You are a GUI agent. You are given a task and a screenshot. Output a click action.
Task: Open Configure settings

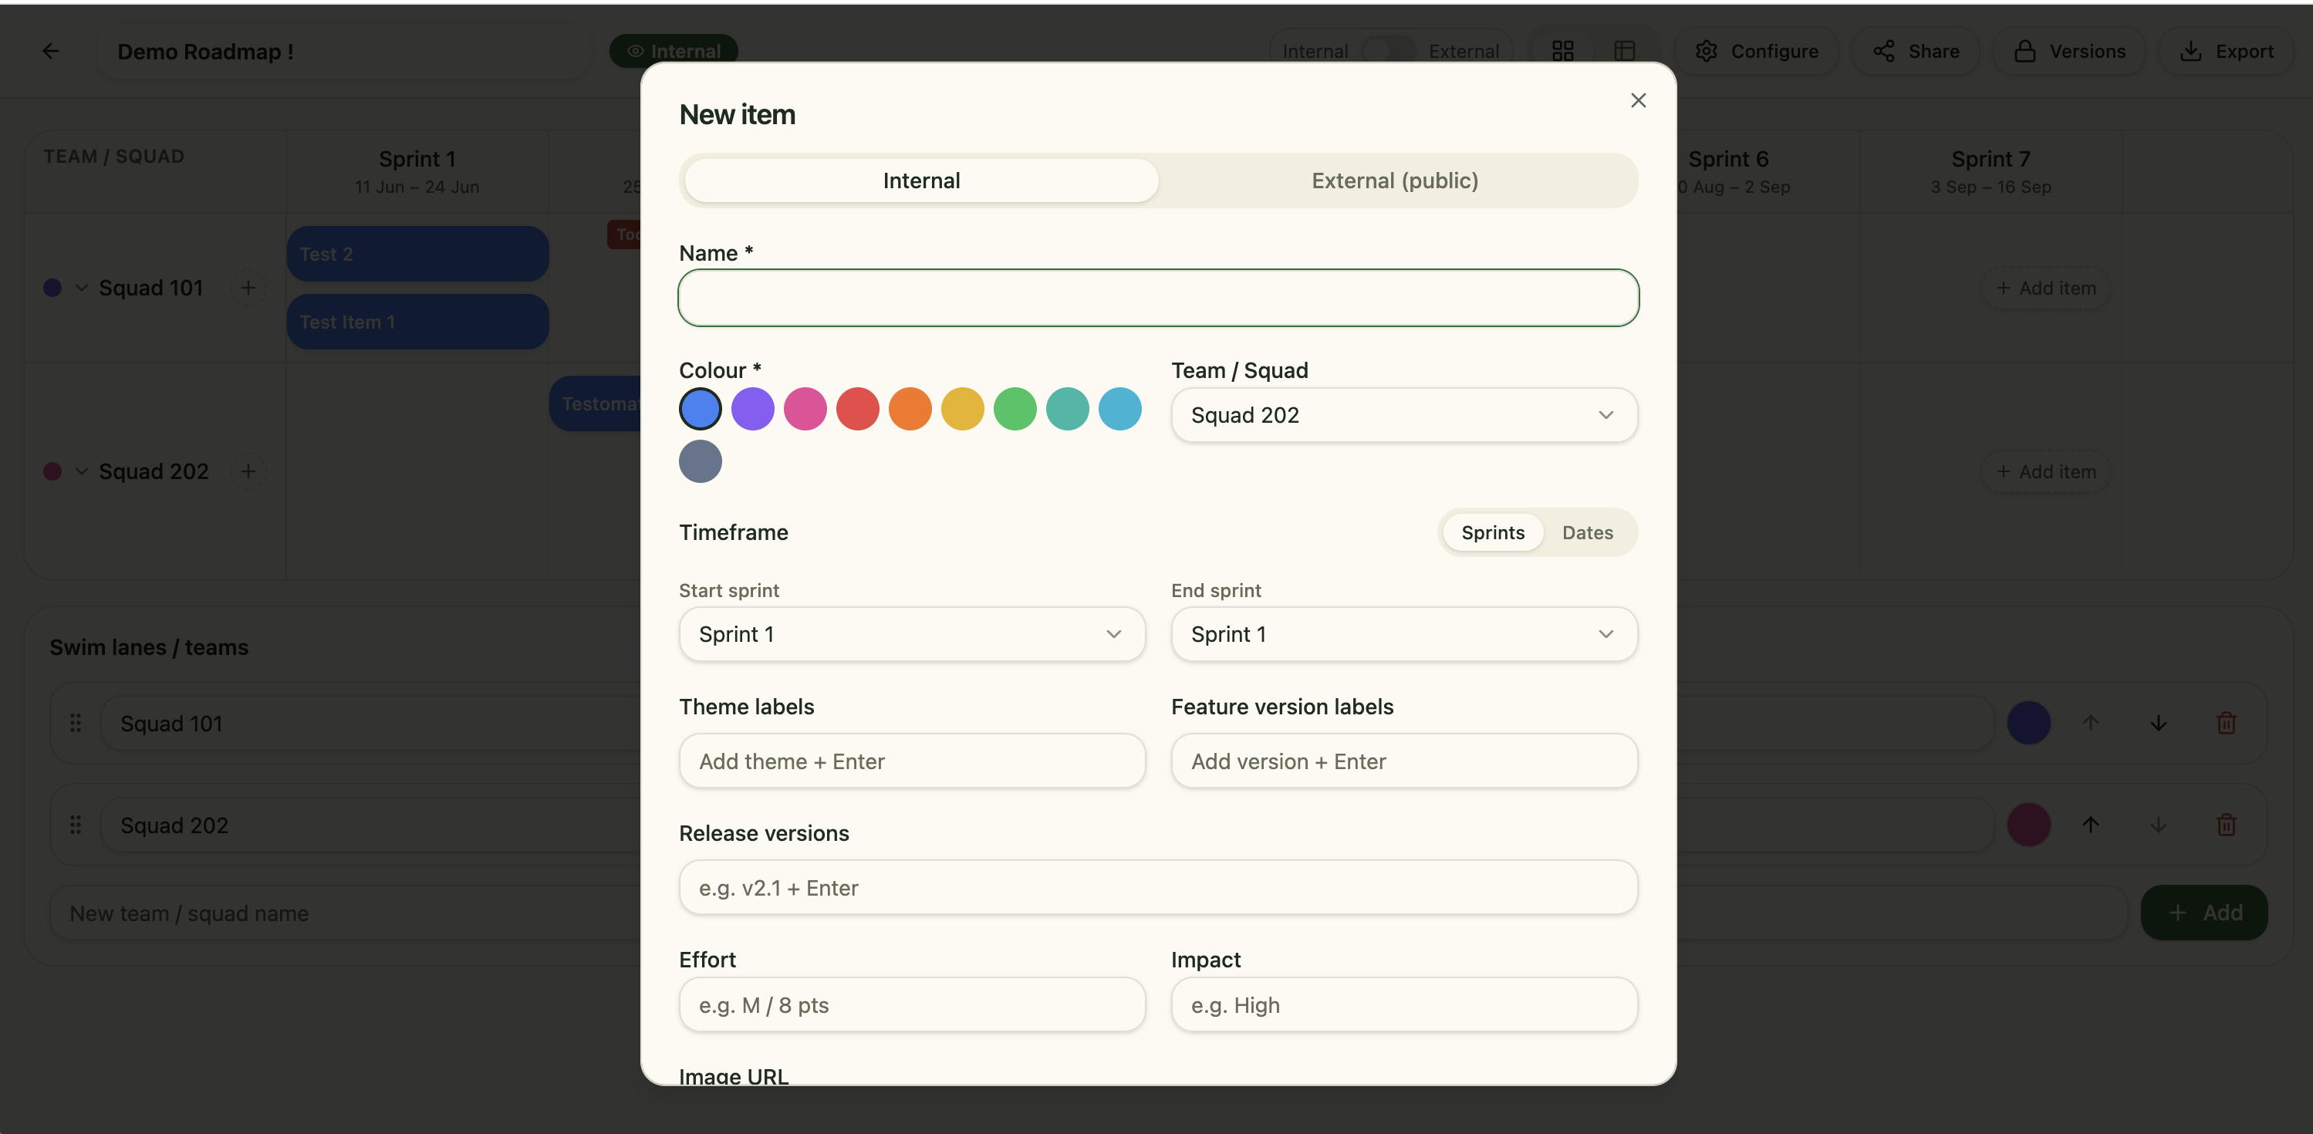[1756, 51]
